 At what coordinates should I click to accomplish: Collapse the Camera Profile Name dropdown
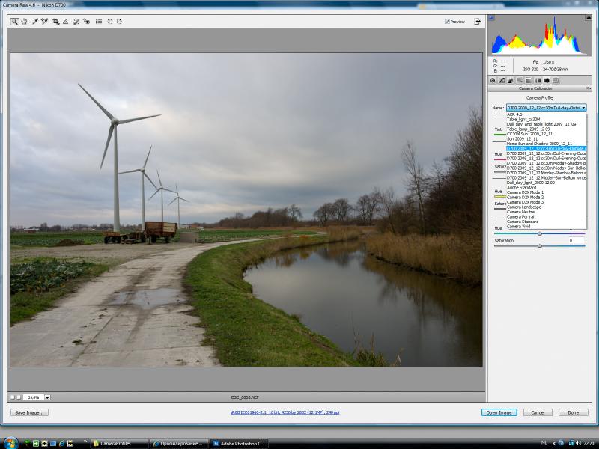coord(547,108)
